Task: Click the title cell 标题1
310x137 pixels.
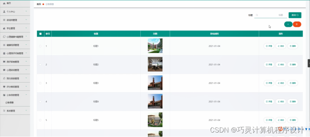Action: (x=96, y=46)
